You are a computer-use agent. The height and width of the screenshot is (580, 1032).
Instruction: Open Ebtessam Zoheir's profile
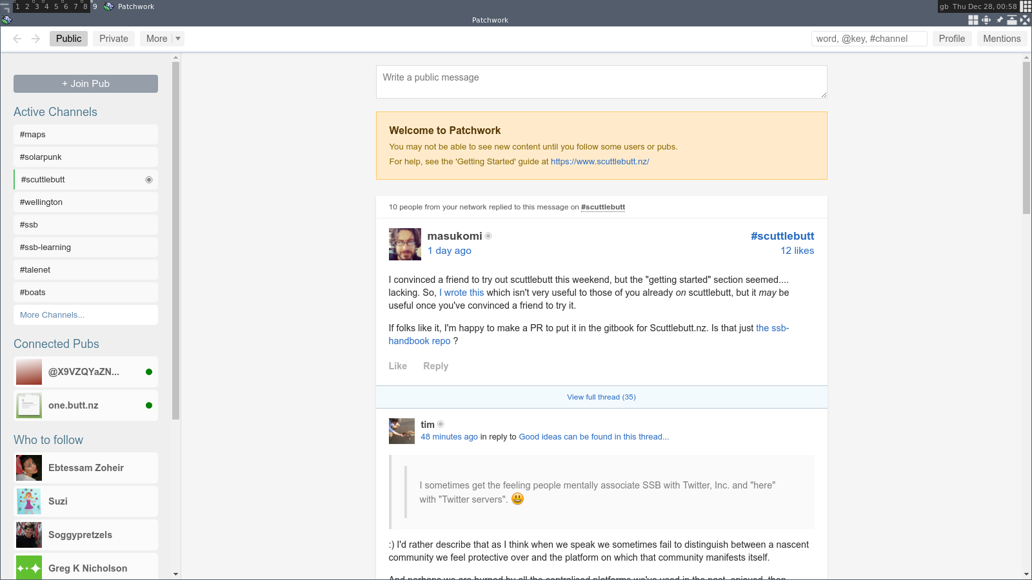86,468
